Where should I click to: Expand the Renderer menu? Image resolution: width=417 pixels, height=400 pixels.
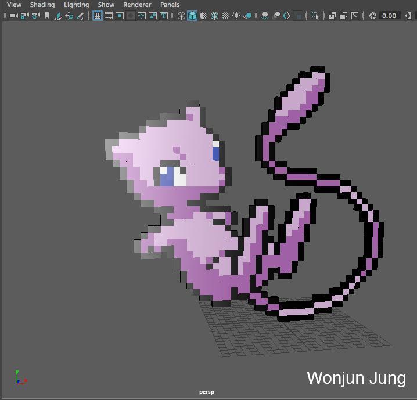coord(137,5)
